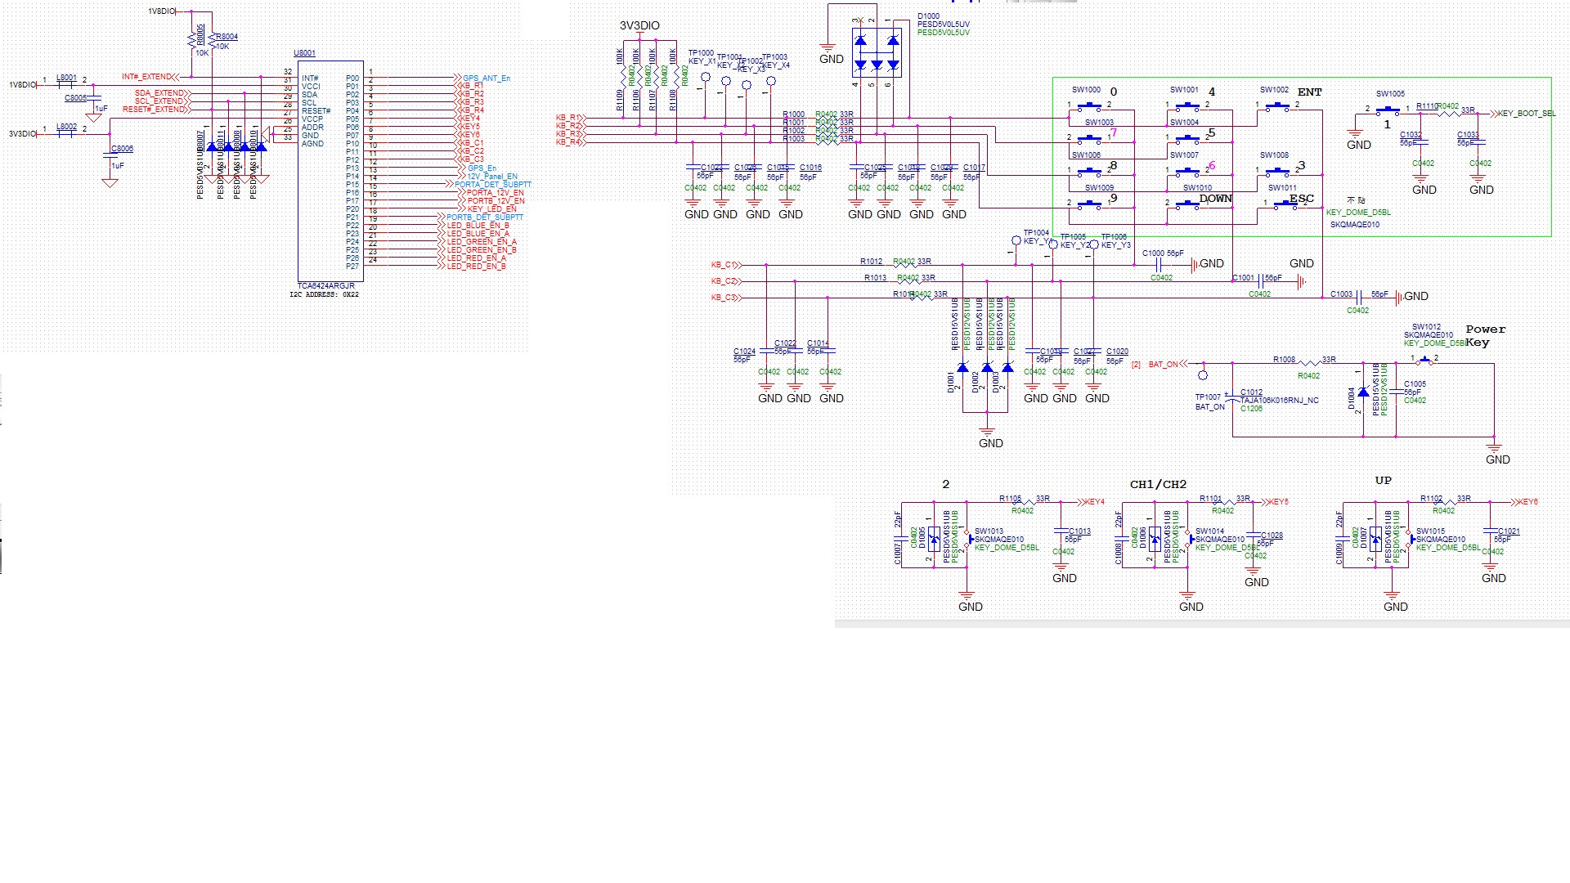
Task: Click the UP key annotation
Action: 1384,481
